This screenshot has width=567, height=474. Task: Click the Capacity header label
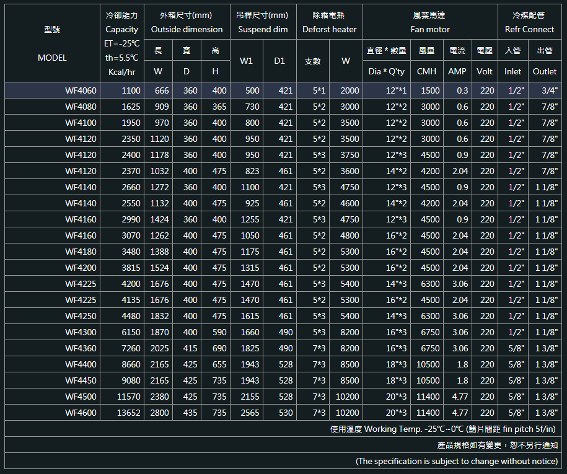pyautogui.click(x=122, y=30)
